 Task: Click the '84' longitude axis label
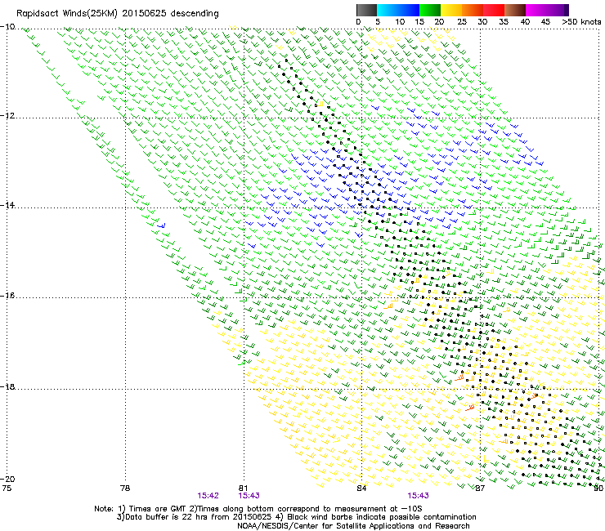(361, 489)
